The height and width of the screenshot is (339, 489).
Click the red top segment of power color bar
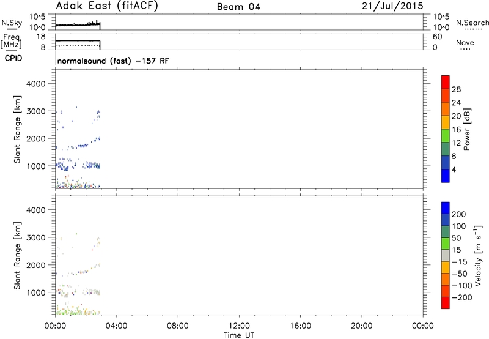446,82
